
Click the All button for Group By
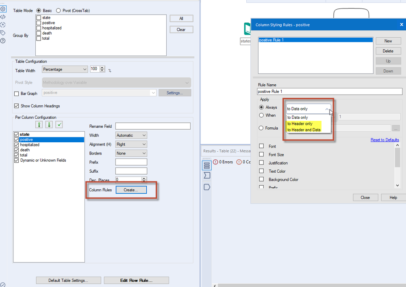(181, 18)
